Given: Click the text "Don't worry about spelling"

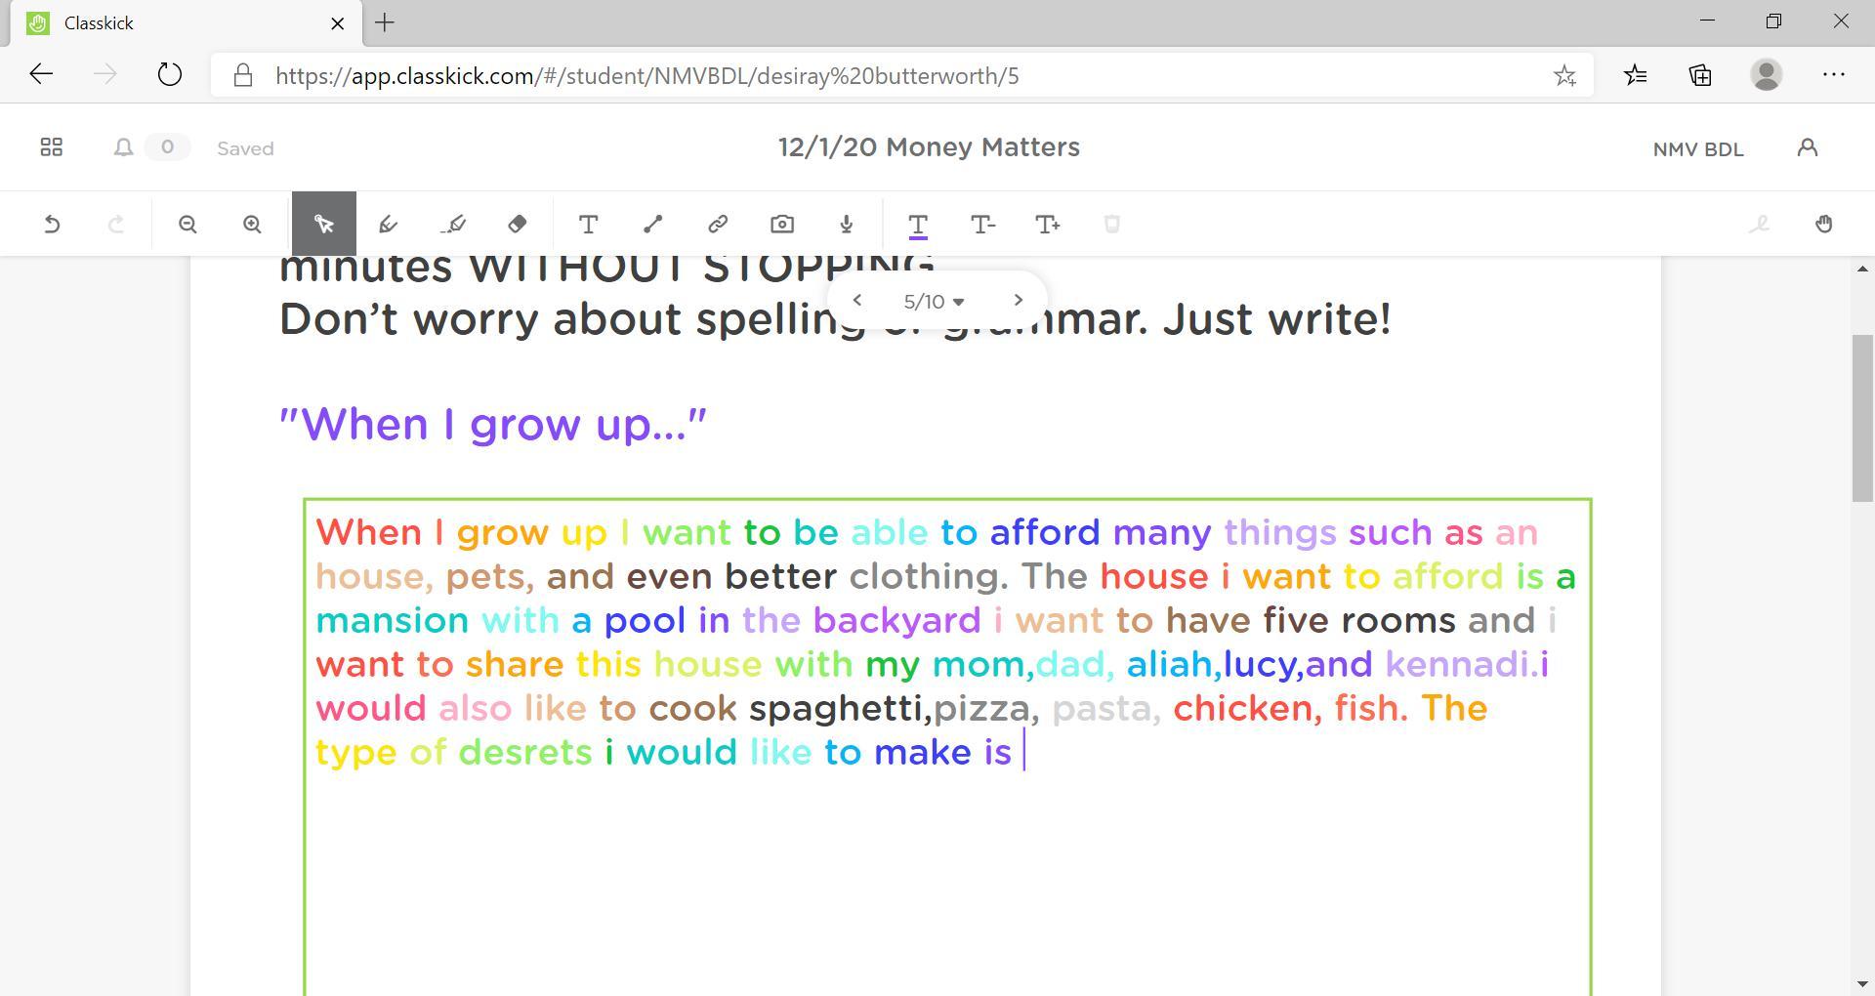Looking at the screenshot, I should 572,320.
